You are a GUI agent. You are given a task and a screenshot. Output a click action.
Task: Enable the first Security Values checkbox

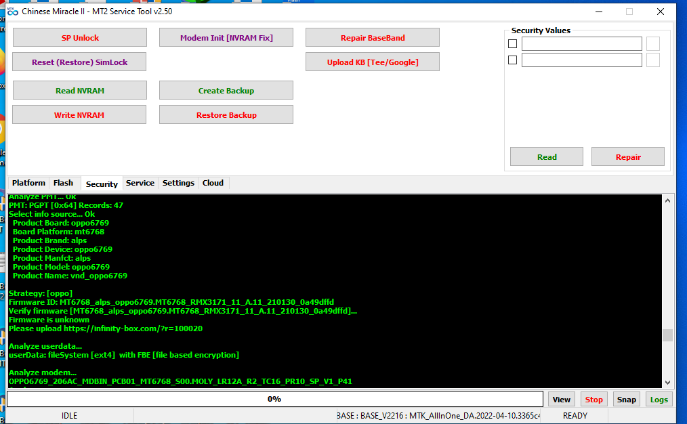pos(513,44)
